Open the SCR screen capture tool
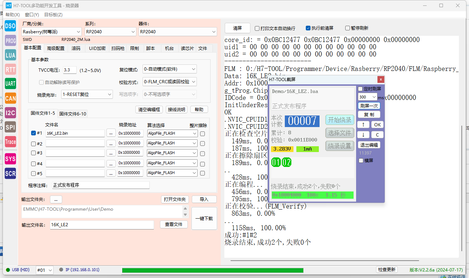The width and height of the screenshot is (469, 278). pyautogui.click(x=10, y=173)
